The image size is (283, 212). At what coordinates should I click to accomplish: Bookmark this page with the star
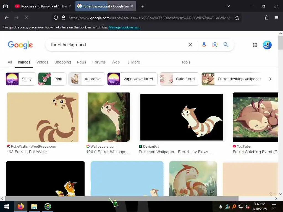pos(237,18)
